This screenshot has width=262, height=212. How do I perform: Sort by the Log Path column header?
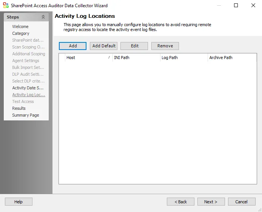point(184,58)
